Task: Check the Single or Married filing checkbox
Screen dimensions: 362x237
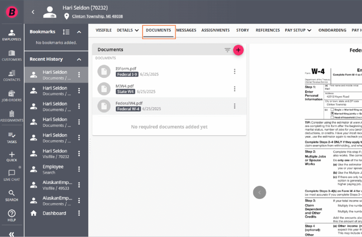Action: 332,110
